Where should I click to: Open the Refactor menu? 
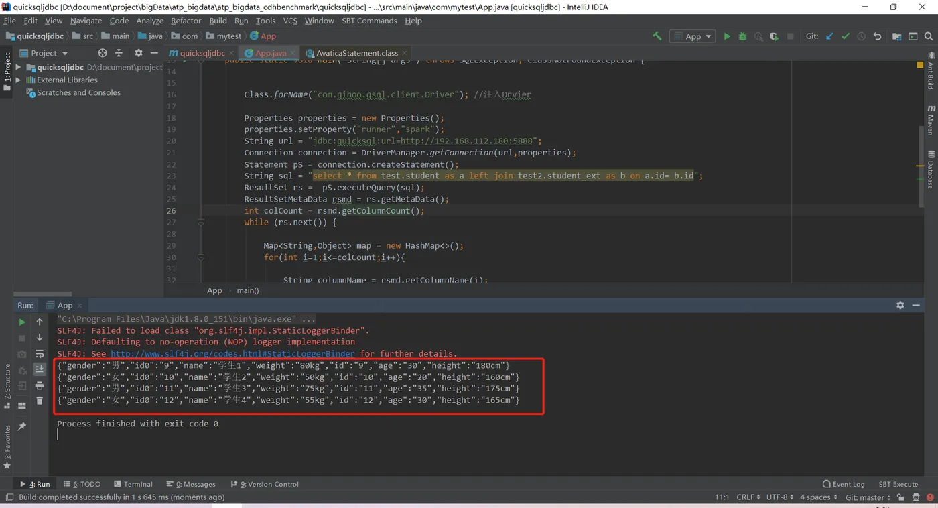[186, 21]
